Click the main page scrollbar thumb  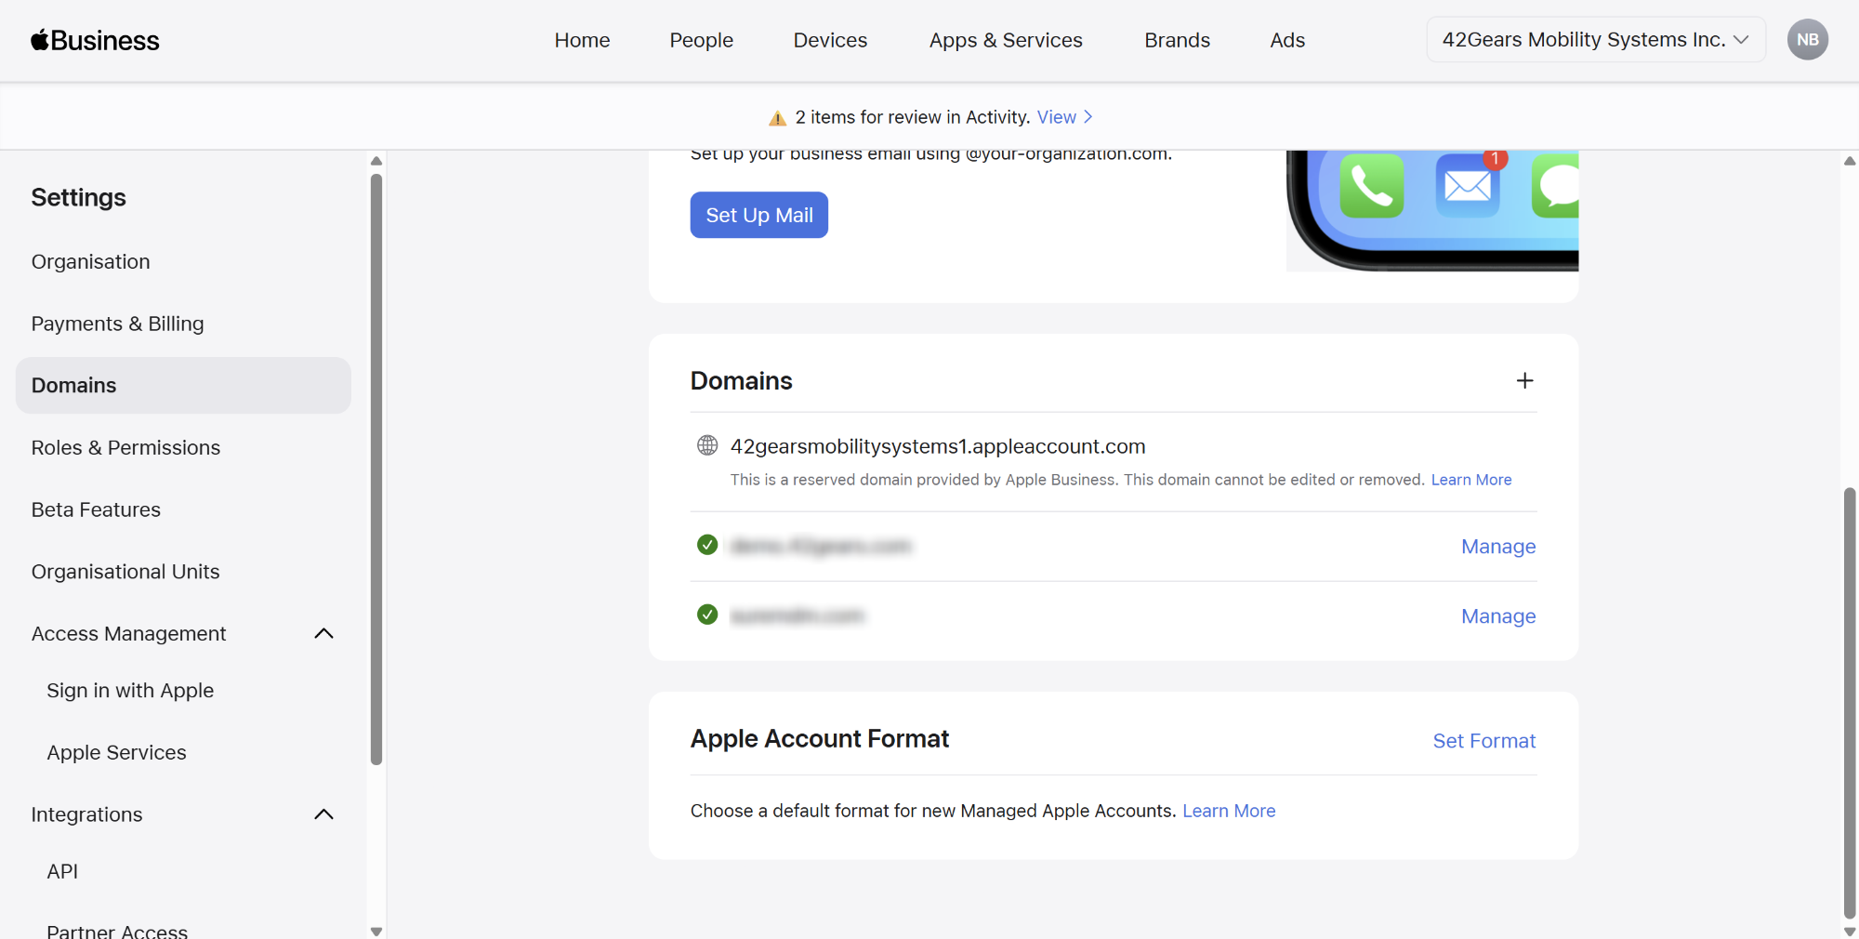tap(1850, 702)
